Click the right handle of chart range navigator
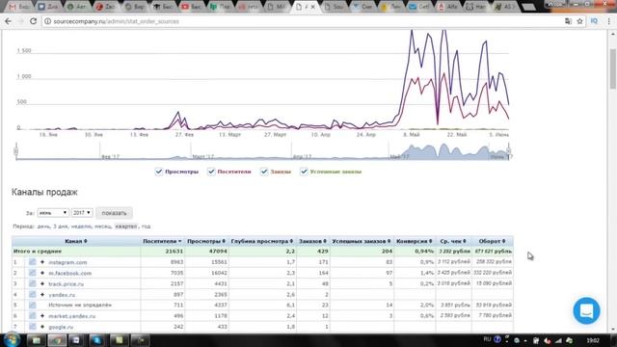This screenshot has height=347, width=617. point(508,151)
